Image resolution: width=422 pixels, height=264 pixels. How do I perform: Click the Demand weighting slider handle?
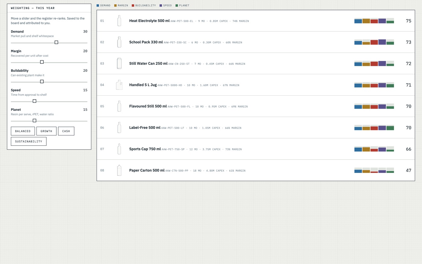56,43
